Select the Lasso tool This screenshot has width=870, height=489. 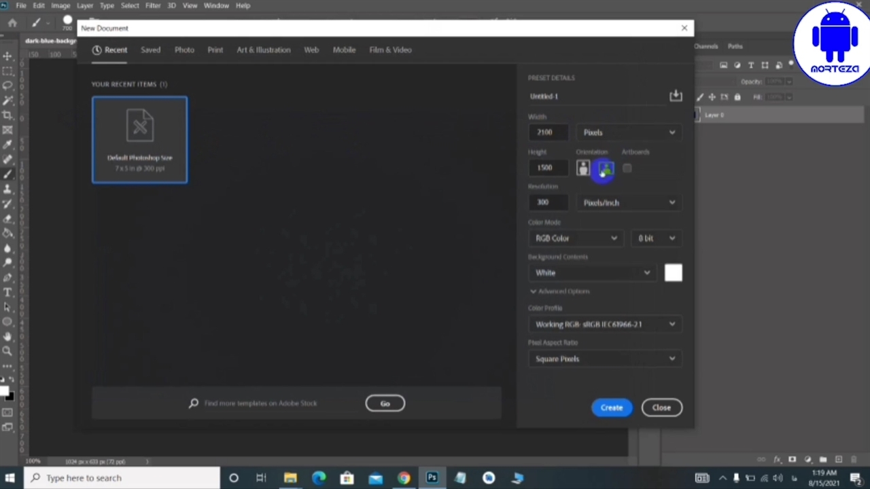point(7,86)
